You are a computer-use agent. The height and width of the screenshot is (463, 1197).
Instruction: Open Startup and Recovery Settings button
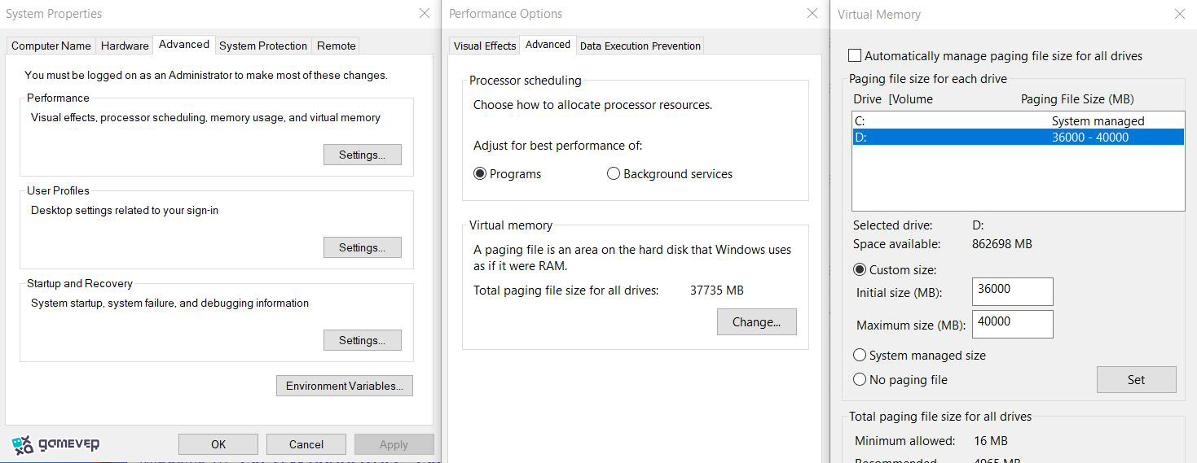pyautogui.click(x=363, y=340)
